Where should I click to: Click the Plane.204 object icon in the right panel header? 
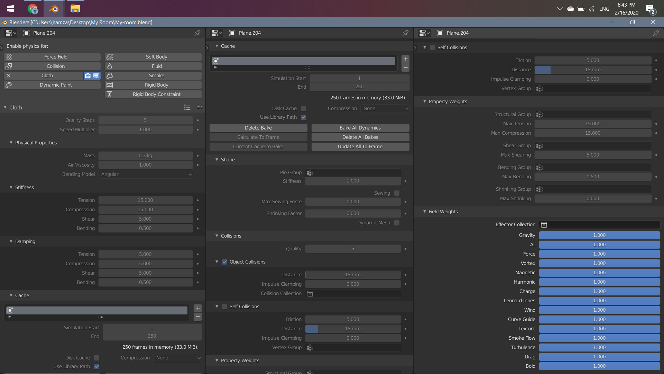coord(440,33)
